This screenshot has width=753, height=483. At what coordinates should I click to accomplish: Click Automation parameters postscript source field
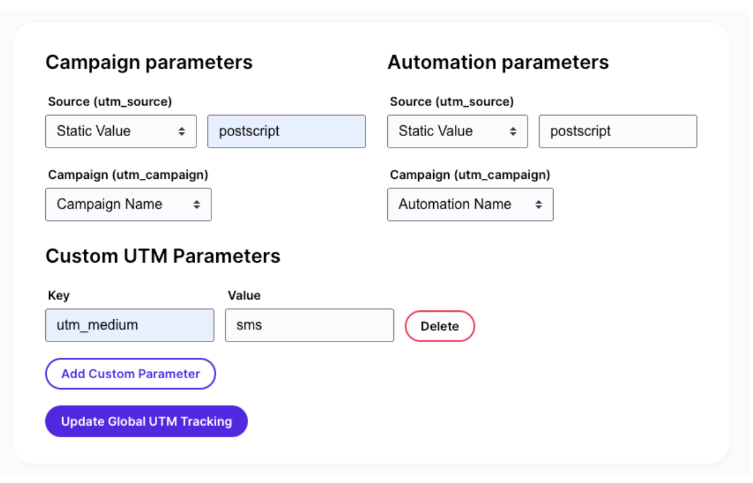pyautogui.click(x=618, y=131)
